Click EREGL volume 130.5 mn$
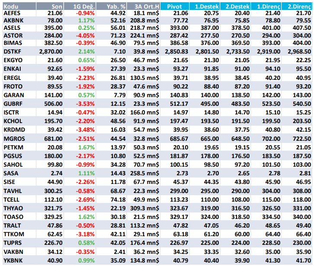This screenshot has height=266, width=314. pos(144,78)
